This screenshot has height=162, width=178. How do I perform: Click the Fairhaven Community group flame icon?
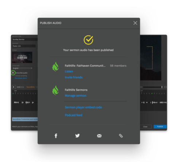pyautogui.click(x=55, y=67)
